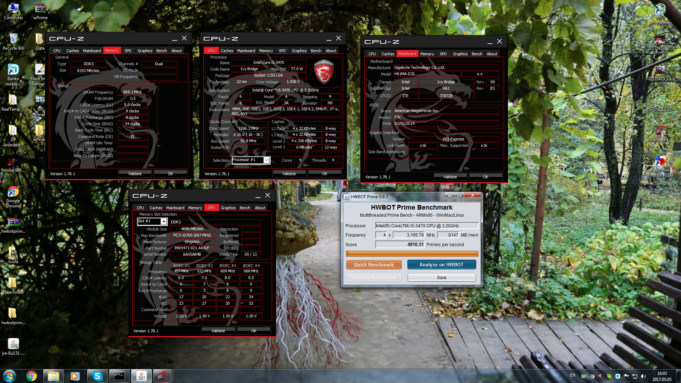Open the tvora desktop icon

pos(13,256)
